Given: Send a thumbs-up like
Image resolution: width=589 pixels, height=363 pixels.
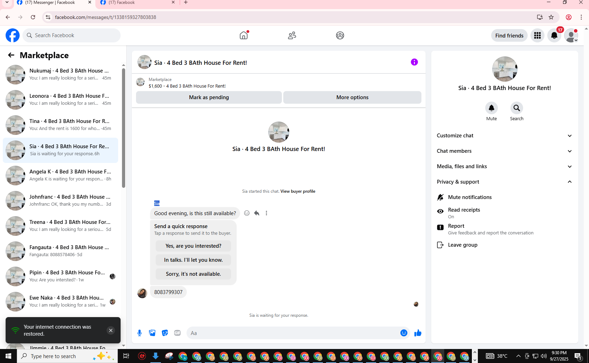Looking at the screenshot, I should point(418,333).
